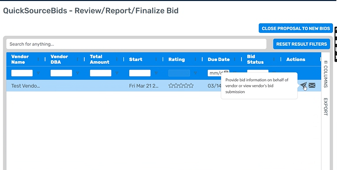This screenshot has height=170, width=337.
Task: Sort by Start column header
Action: click(136, 59)
